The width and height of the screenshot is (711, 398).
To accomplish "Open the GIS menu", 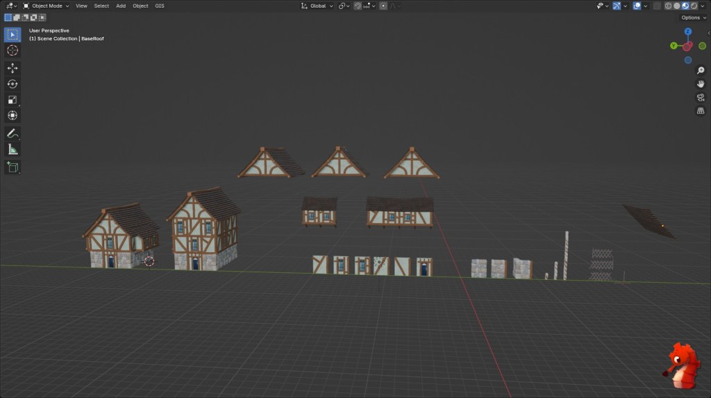I will tap(160, 6).
